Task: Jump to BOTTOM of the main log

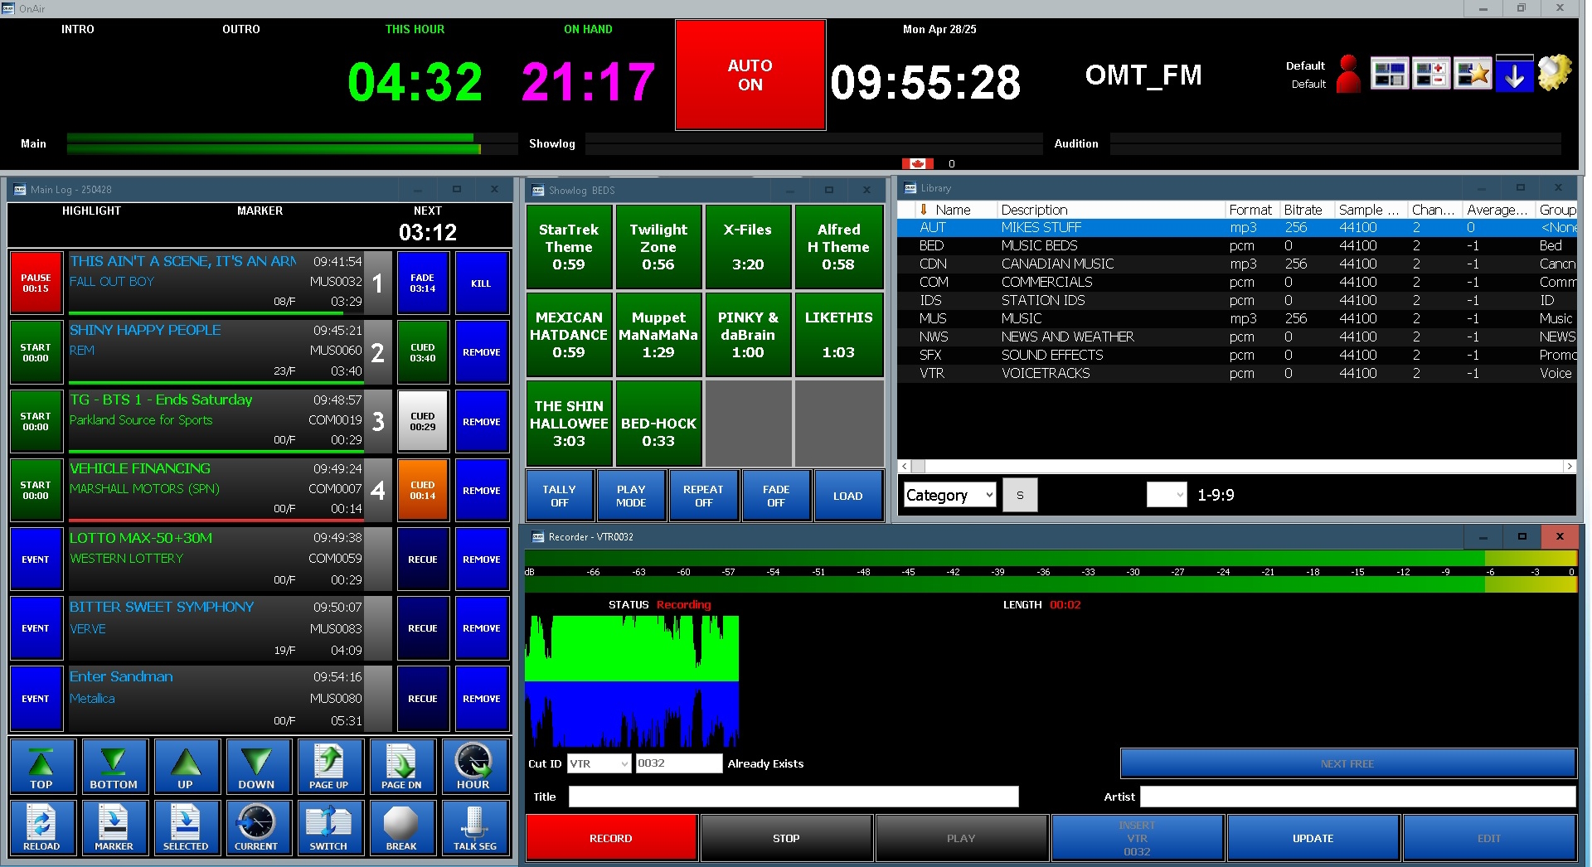Action: coord(114,766)
